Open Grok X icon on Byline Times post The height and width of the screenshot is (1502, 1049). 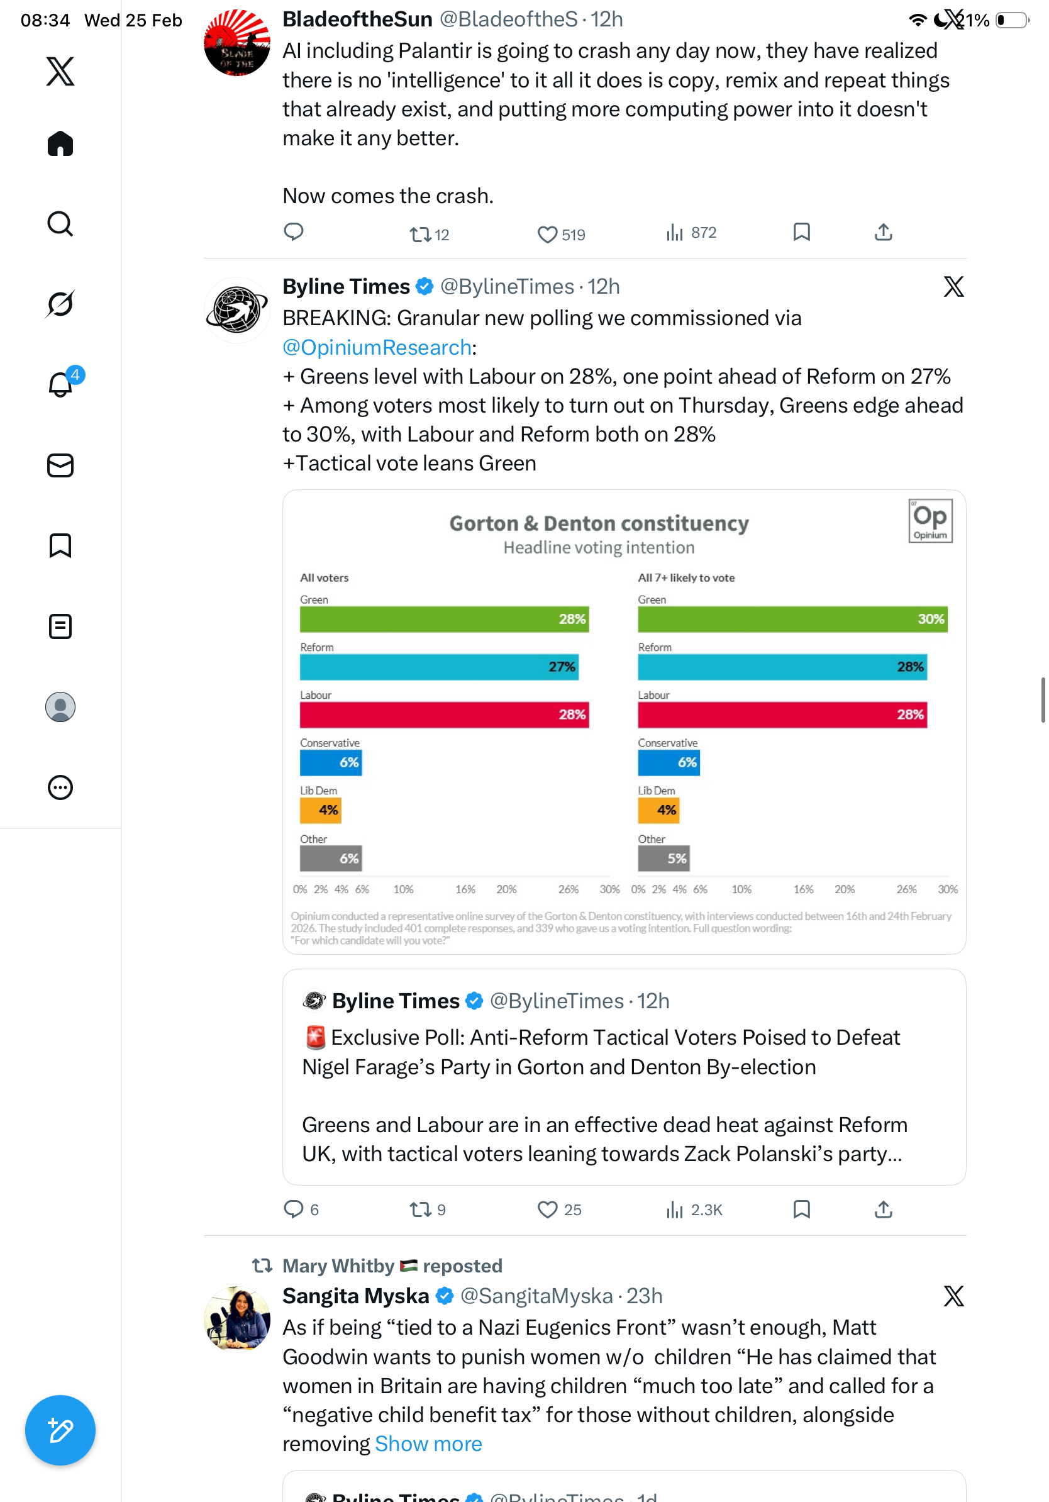tap(953, 287)
